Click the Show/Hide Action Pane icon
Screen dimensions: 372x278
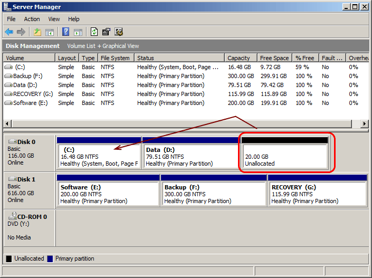click(x=78, y=32)
